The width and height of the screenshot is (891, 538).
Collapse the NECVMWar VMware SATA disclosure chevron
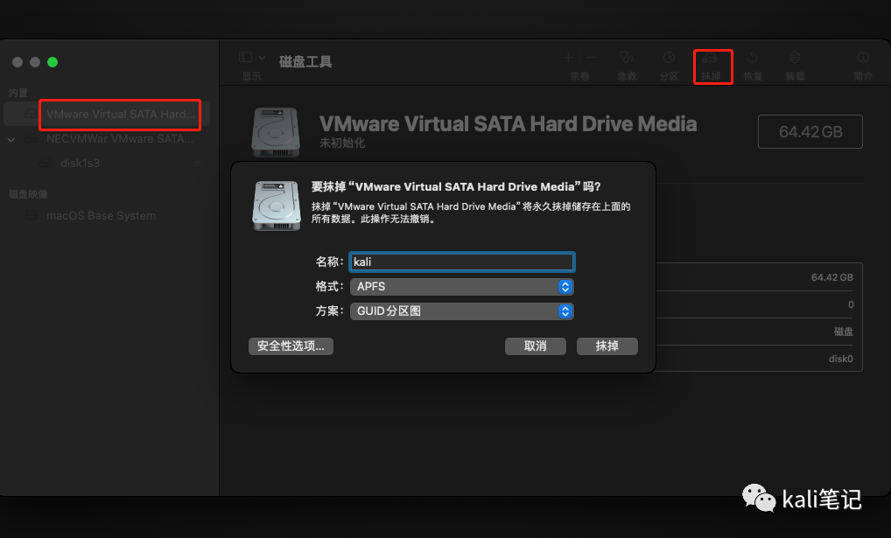(x=11, y=139)
